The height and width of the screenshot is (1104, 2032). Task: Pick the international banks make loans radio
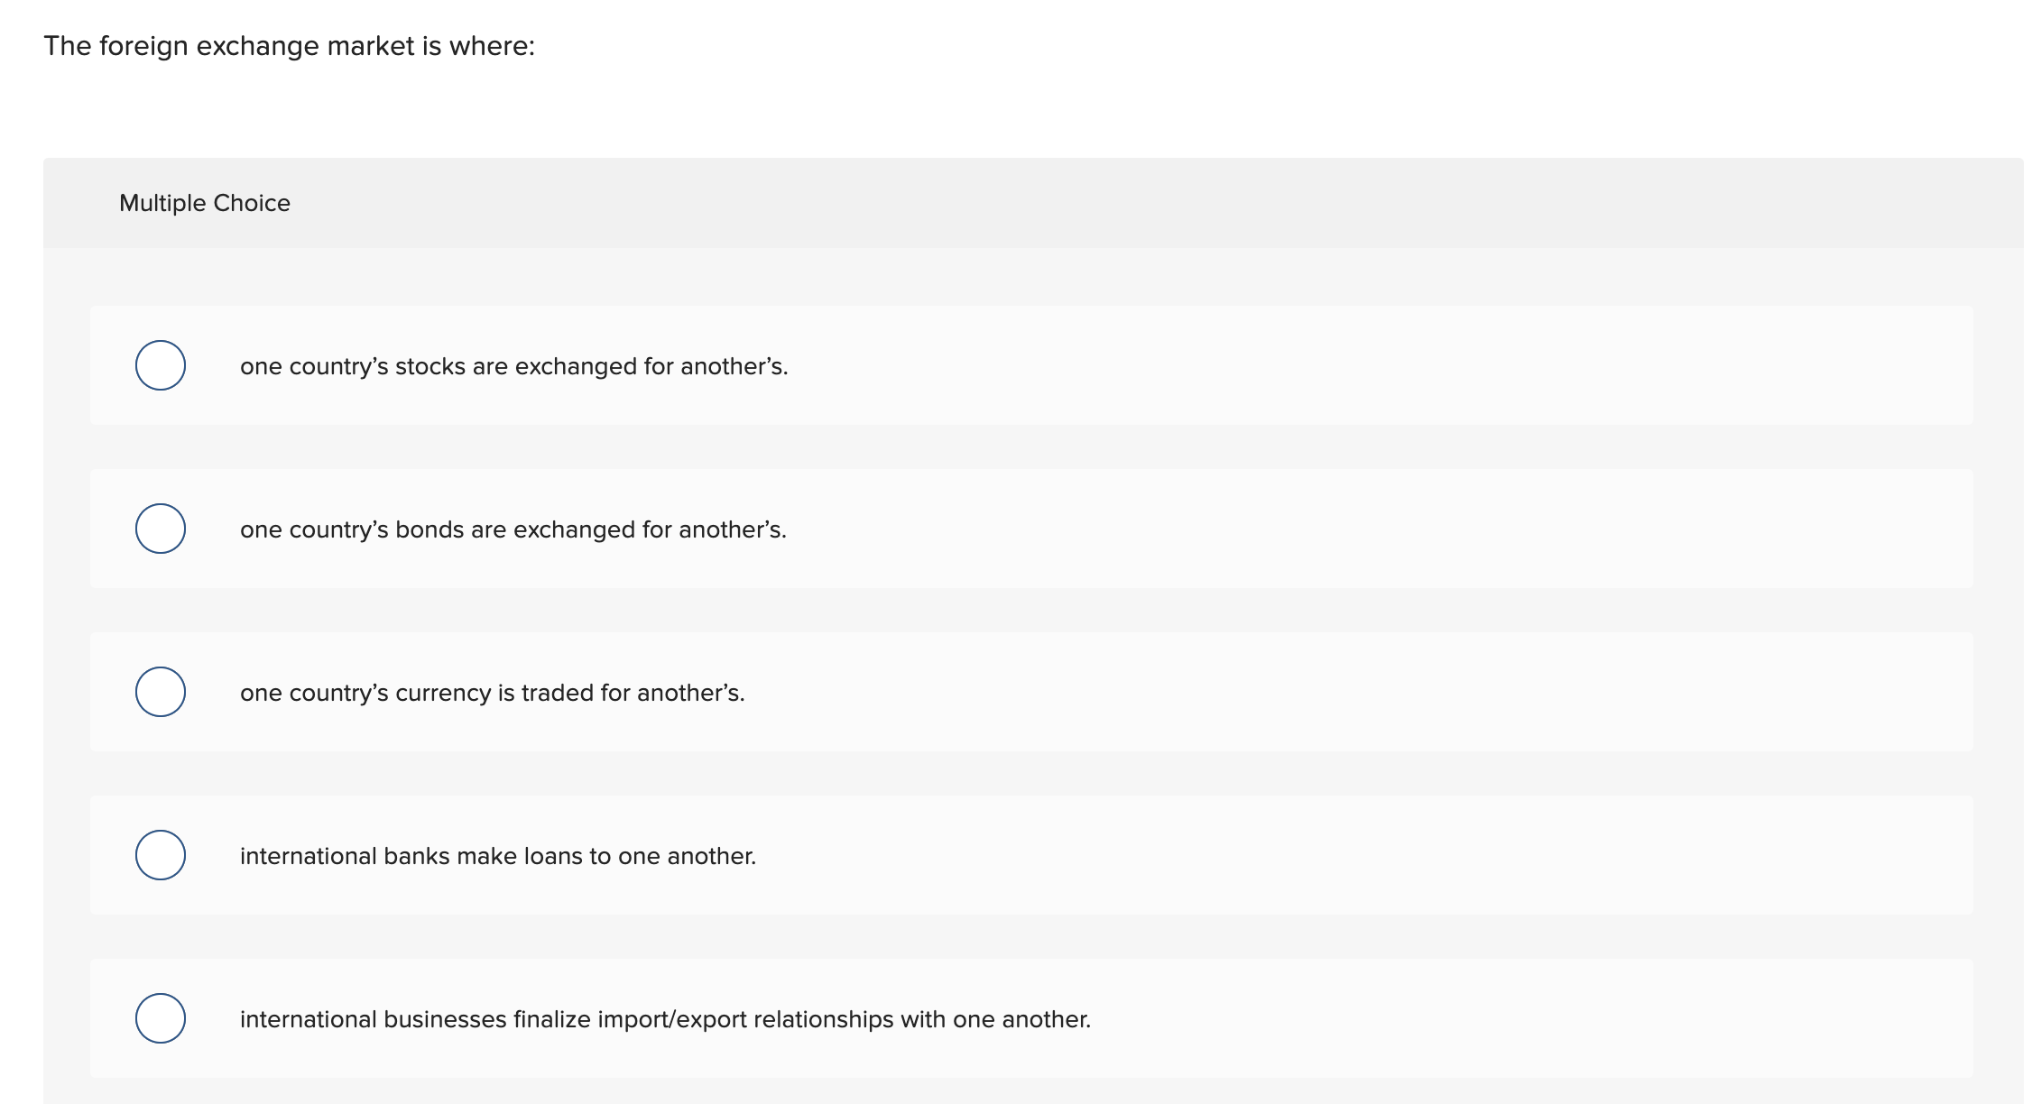click(161, 855)
